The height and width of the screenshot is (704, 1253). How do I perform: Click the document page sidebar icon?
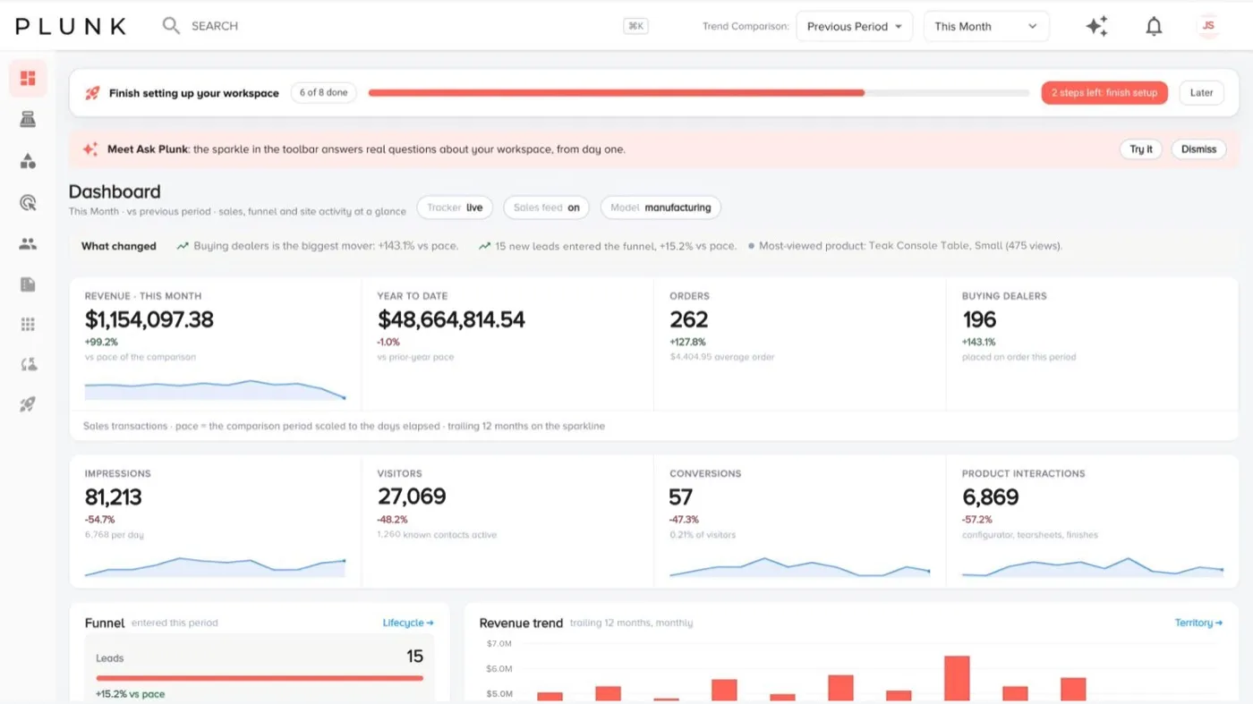(x=28, y=284)
